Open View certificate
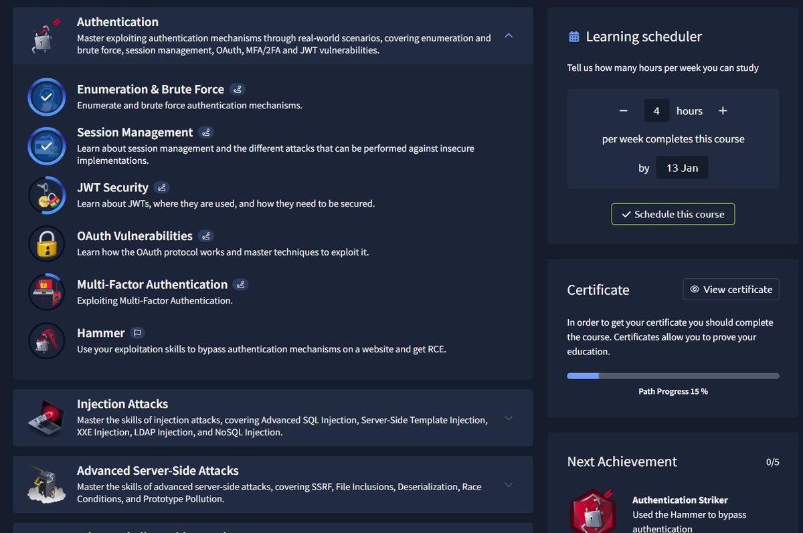This screenshot has height=533, width=803. click(x=731, y=289)
